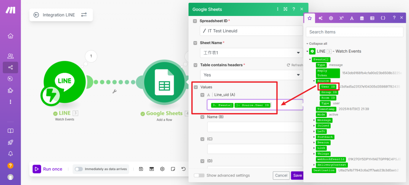Open the book documentation icon in the sidebar
The height and width of the screenshot is (185, 409).
(x=10, y=131)
